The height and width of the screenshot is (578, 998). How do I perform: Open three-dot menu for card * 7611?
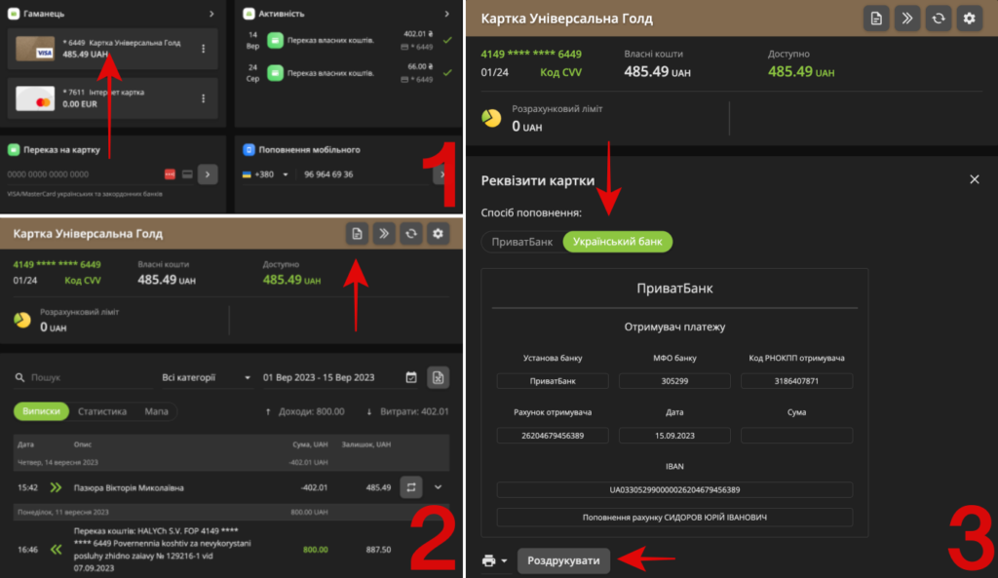pos(204,98)
